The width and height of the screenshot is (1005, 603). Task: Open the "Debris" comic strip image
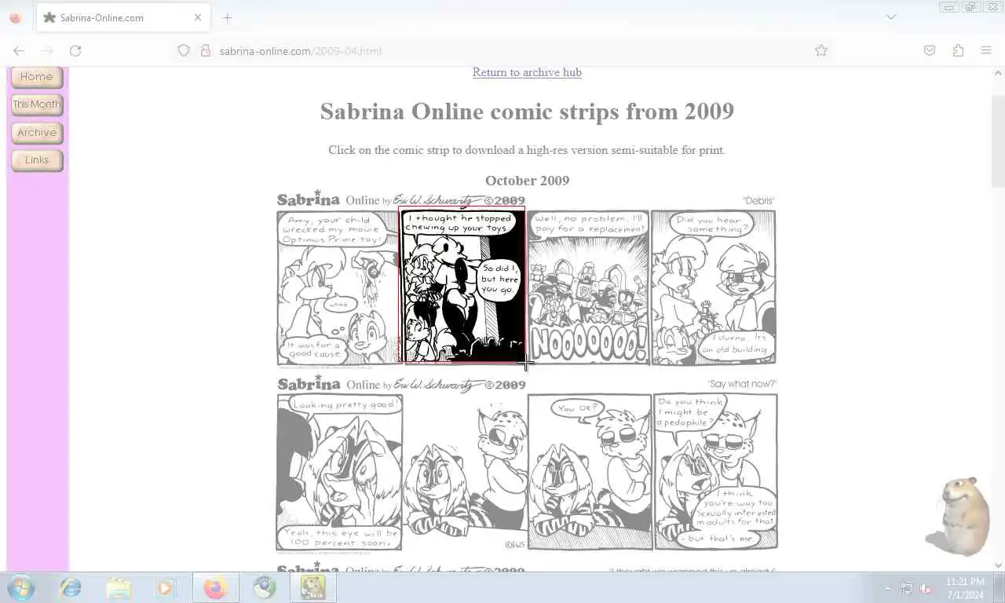point(526,279)
